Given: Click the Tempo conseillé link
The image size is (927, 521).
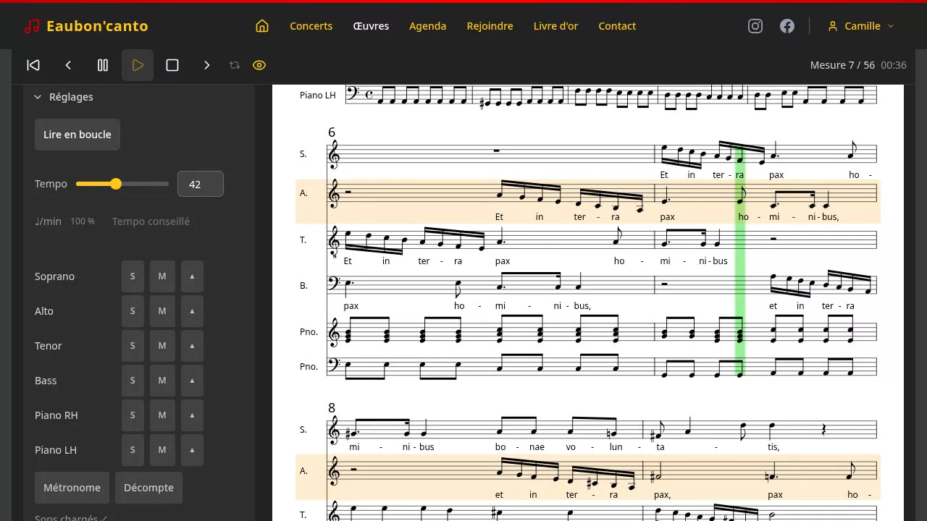Looking at the screenshot, I should [x=151, y=221].
